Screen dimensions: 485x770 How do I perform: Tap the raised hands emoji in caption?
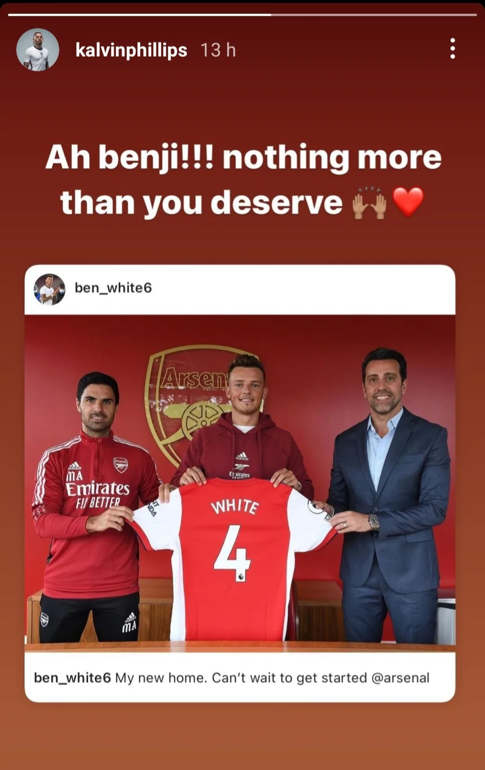coord(369,204)
